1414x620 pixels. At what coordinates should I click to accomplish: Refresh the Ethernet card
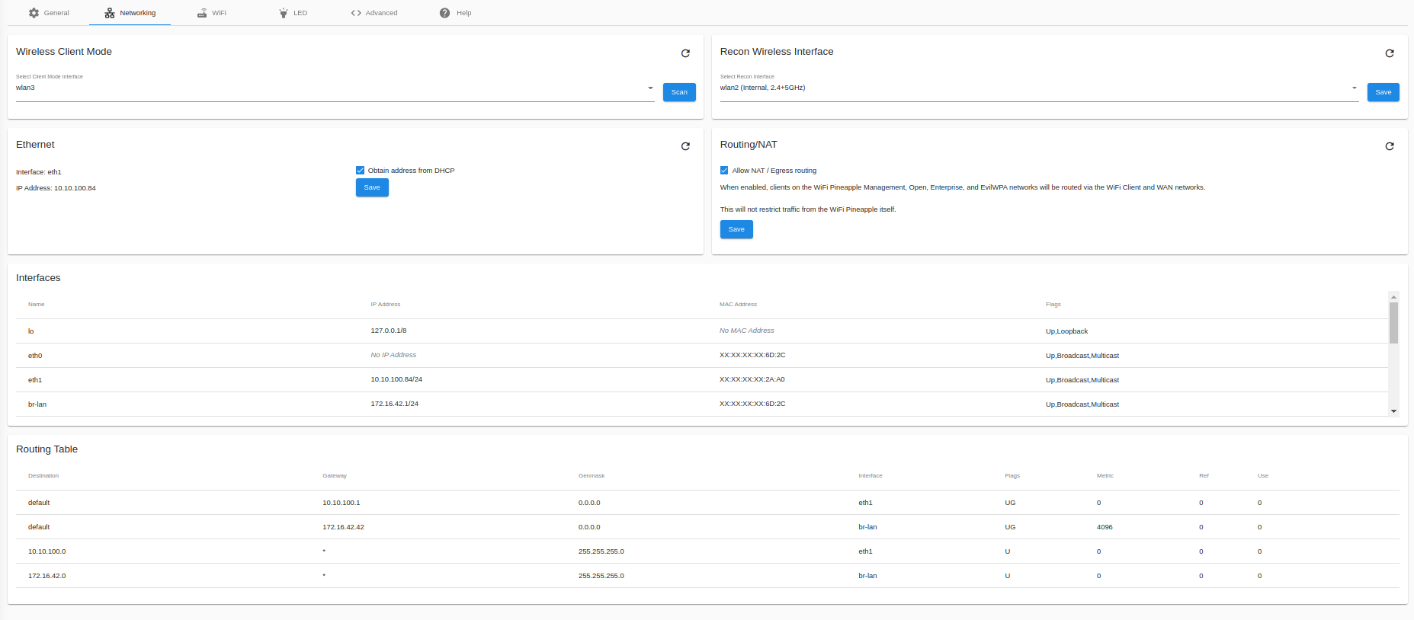685,146
